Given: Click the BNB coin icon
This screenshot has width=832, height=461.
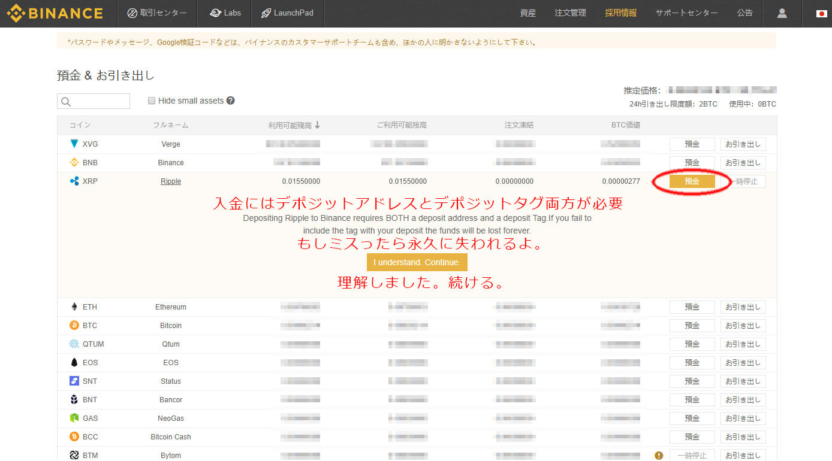Looking at the screenshot, I should click(74, 162).
